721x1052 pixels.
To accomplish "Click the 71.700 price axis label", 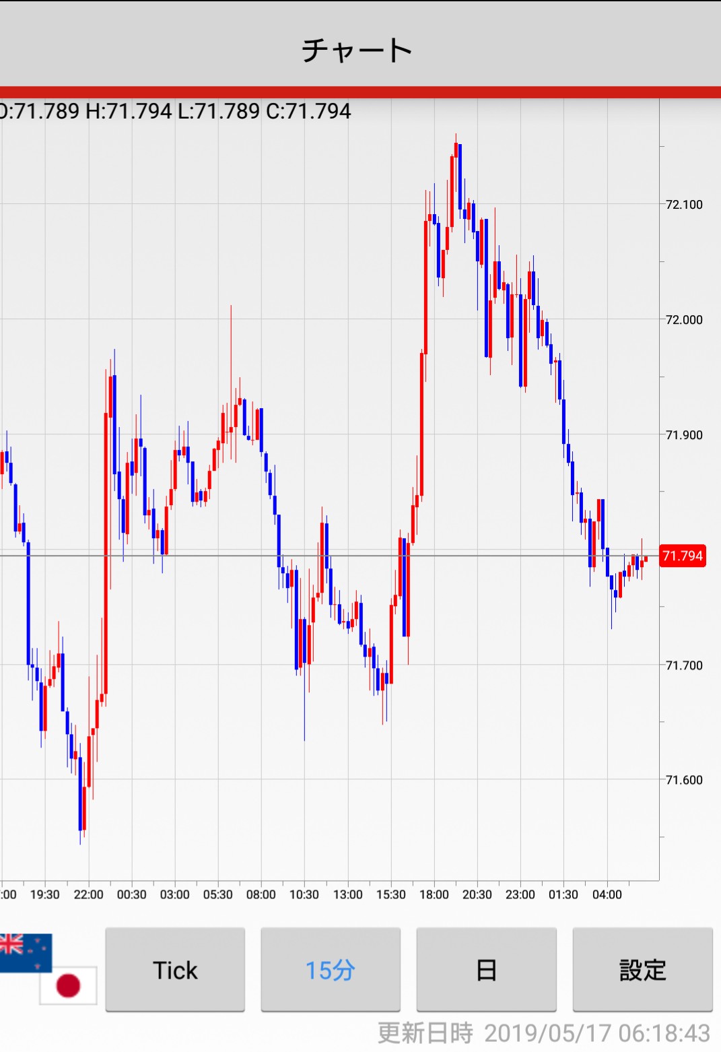I will click(x=683, y=665).
